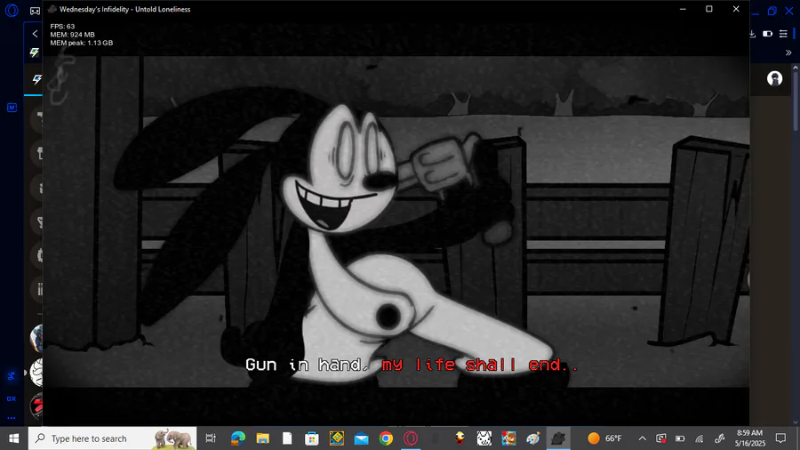The height and width of the screenshot is (450, 800).
Task: Switch to Opera GX on the taskbar
Action: coord(411,438)
